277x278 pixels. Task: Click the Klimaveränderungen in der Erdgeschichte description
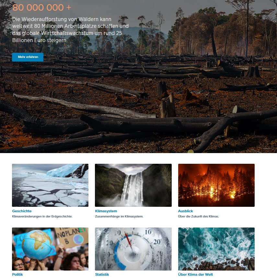[x=42, y=216]
